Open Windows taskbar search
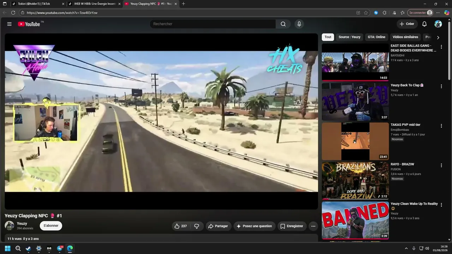Screen dimensions: 452x254 point(18,248)
